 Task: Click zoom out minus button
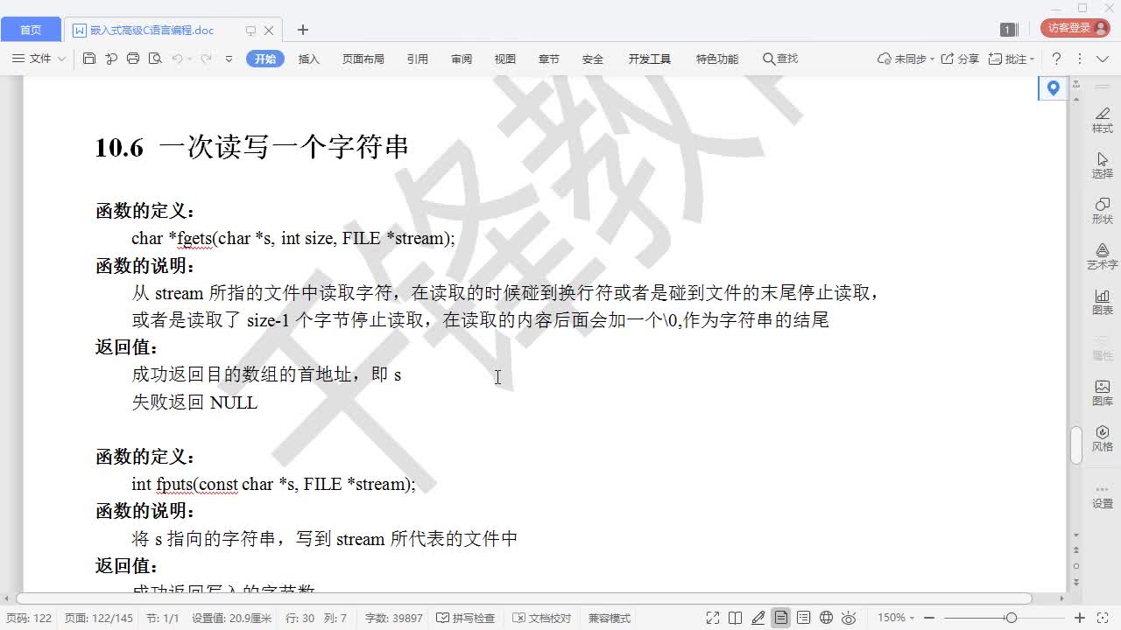[929, 618]
